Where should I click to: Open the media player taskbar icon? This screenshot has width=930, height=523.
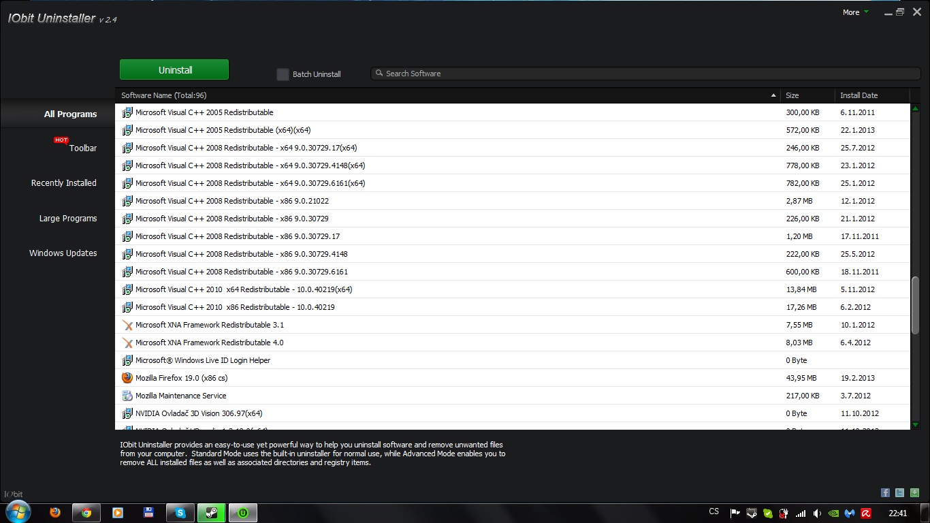tap(117, 513)
